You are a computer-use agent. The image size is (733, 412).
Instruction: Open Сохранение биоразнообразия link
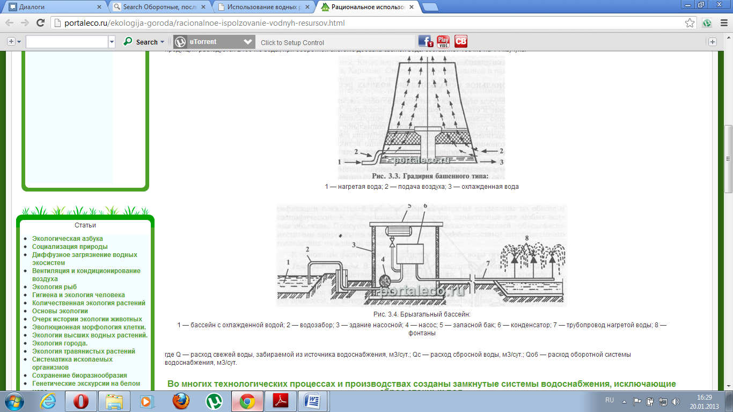pyautogui.click(x=79, y=376)
